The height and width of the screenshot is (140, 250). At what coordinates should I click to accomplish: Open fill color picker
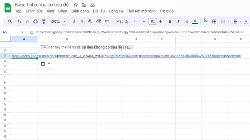[206, 21]
